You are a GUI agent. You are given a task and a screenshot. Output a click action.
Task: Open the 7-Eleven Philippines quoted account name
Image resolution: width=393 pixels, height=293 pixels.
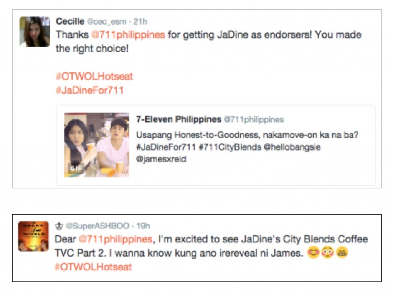(x=179, y=119)
